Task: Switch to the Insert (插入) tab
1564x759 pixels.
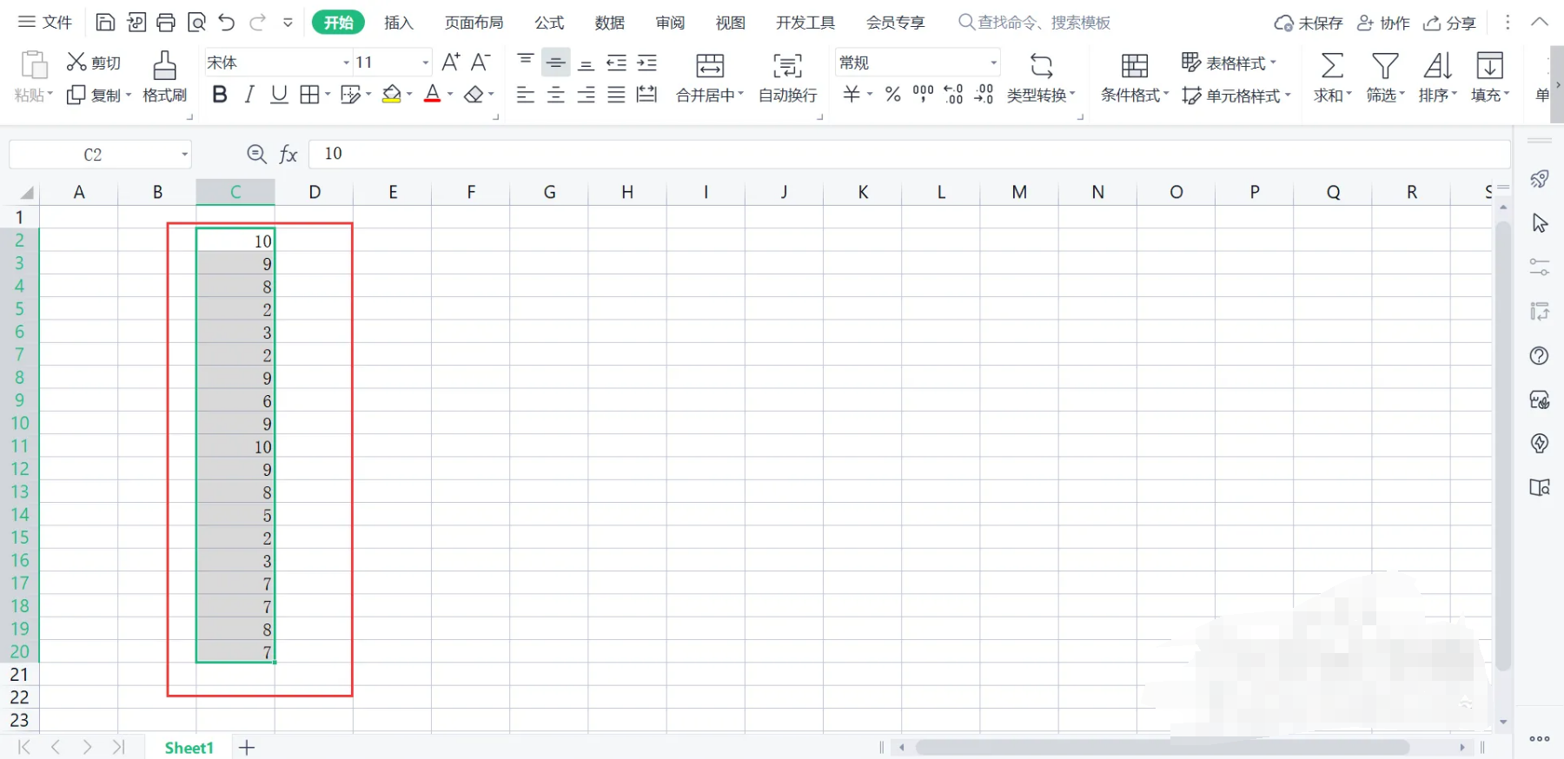Action: coord(398,23)
